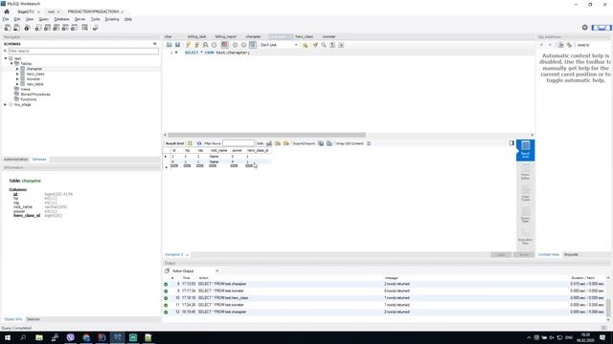Viewport: 613px width, 344px height.
Task: Collapse the test schema tree node
Action: coord(6,58)
